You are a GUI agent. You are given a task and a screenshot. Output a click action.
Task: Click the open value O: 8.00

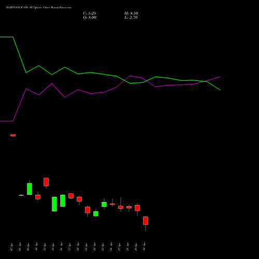tap(90, 18)
